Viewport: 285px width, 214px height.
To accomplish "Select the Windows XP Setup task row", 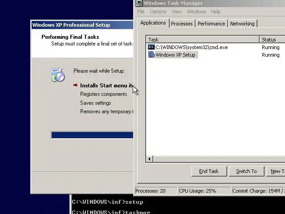I will point(216,55).
